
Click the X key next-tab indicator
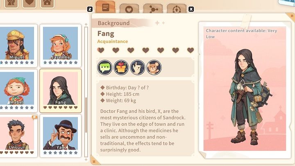point(191,9)
